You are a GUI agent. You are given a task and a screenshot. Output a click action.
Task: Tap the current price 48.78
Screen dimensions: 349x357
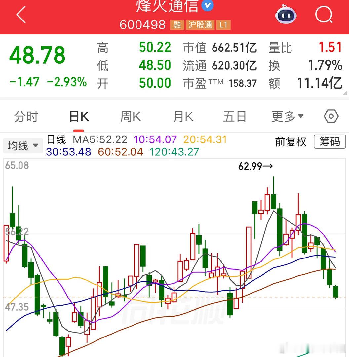(37, 55)
